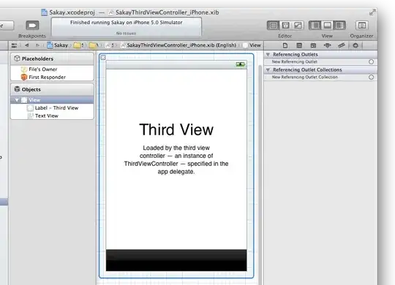The height and width of the screenshot is (285, 395).
Task: Open the Quick Help inspector tab
Action: 299,45
